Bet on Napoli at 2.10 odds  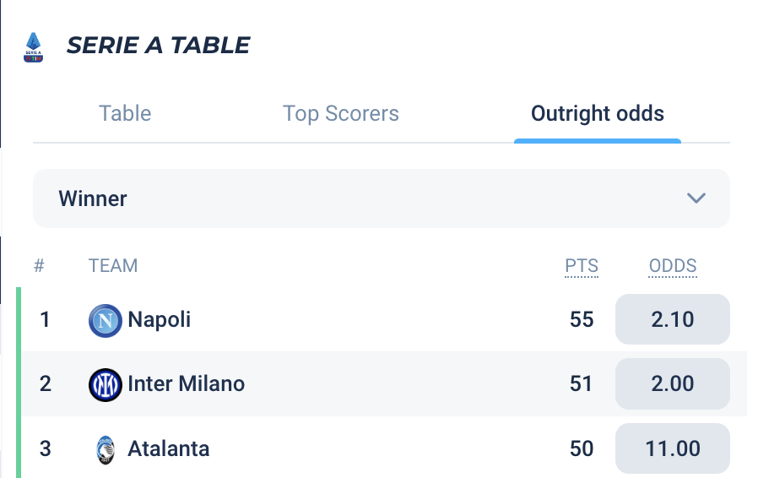[x=672, y=319]
